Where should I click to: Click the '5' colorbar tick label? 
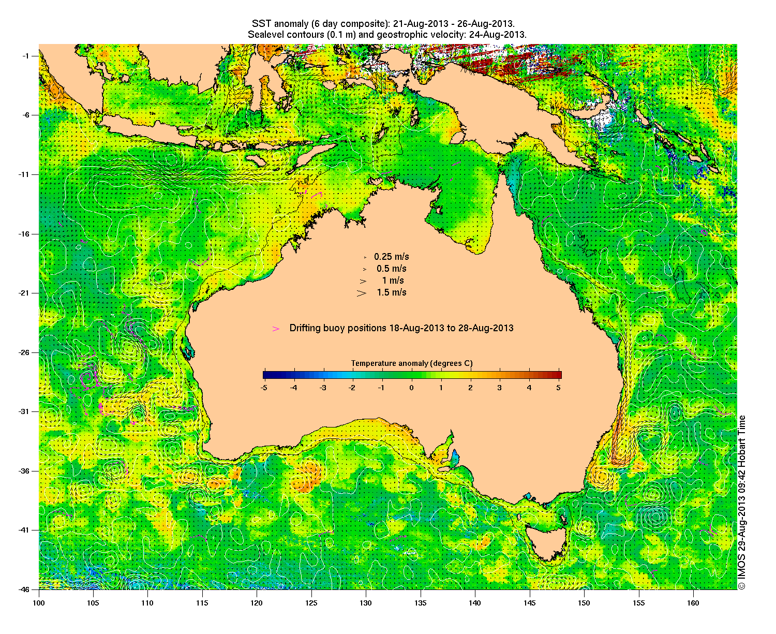(x=559, y=387)
